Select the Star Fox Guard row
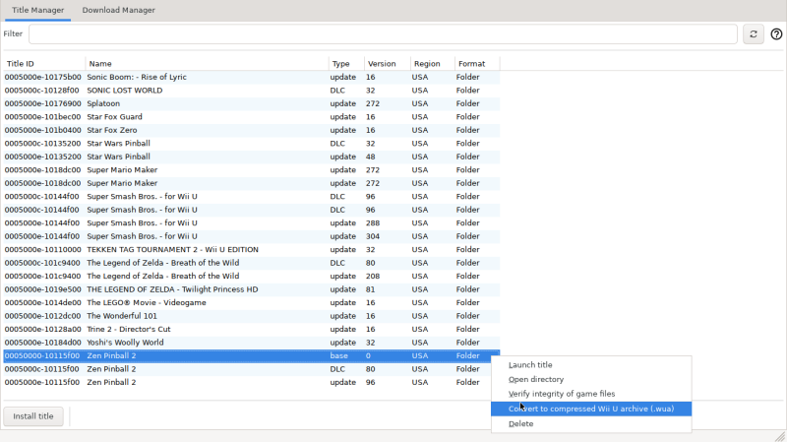This screenshot has width=787, height=442. coord(252,116)
